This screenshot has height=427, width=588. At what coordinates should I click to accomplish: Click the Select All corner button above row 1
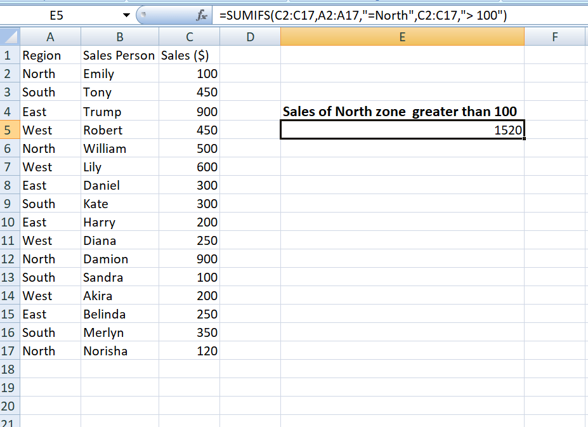tap(9, 37)
